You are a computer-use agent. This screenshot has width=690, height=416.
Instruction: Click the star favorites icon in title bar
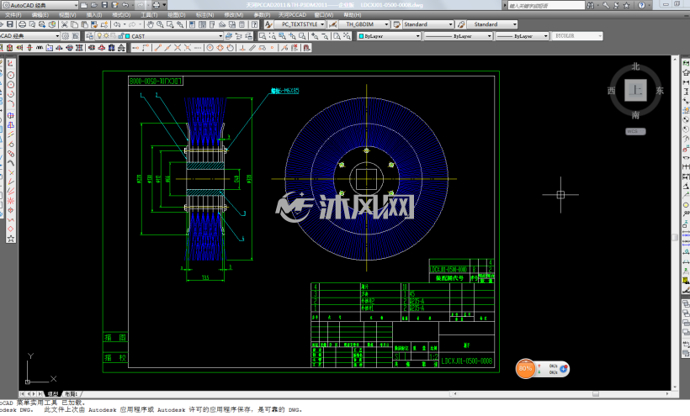[627, 5]
